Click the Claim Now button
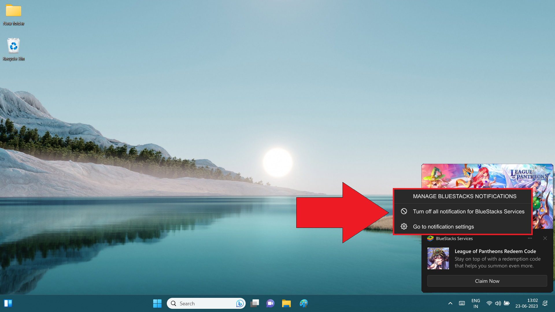This screenshot has width=555, height=312. (487, 281)
